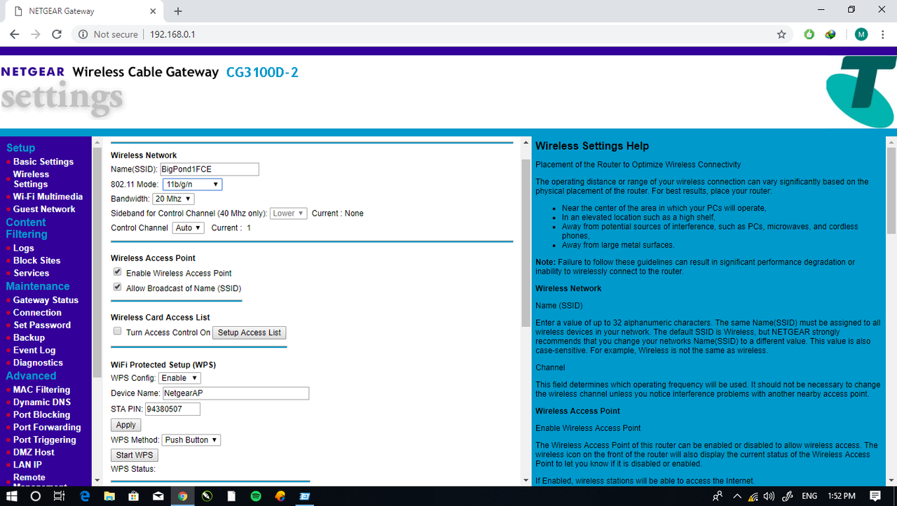Open the Windows Start menu
The height and width of the screenshot is (506, 897).
12,496
